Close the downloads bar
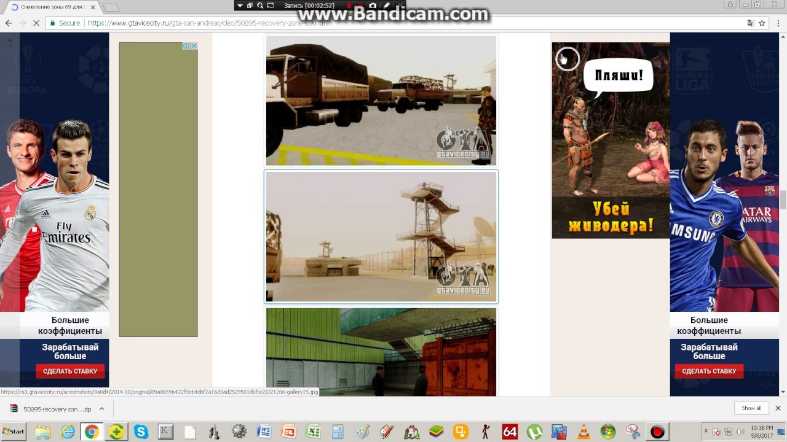Viewport: 787px width, 442px height. tap(778, 408)
